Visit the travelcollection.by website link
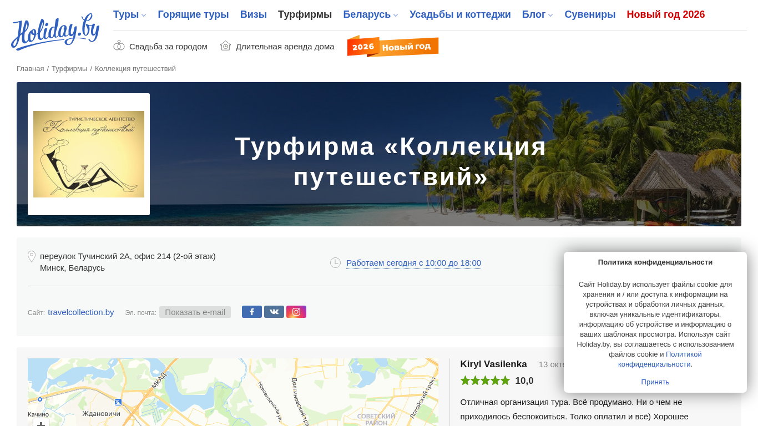The image size is (758, 426). tap(81, 312)
